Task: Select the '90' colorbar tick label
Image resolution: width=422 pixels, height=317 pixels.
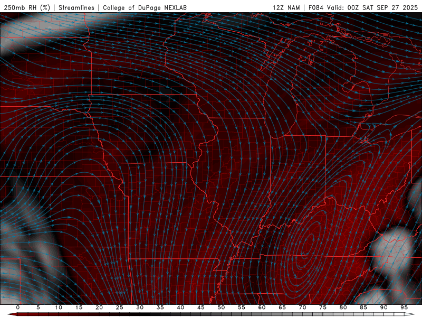Action: (x=384, y=307)
